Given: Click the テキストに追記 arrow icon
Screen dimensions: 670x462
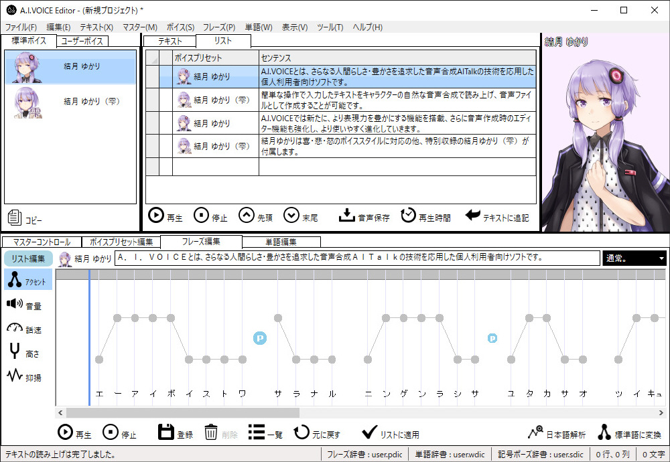Looking at the screenshot, I should click(x=473, y=216).
